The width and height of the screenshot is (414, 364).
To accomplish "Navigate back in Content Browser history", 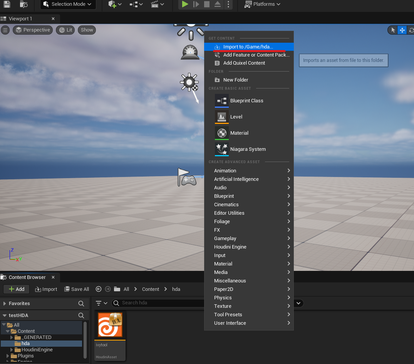I will pos(99,289).
